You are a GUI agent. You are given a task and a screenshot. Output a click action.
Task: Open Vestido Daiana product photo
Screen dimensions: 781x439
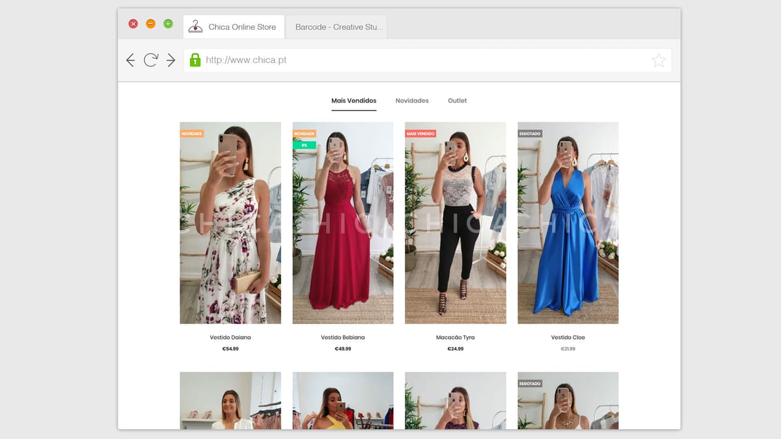pos(230,223)
